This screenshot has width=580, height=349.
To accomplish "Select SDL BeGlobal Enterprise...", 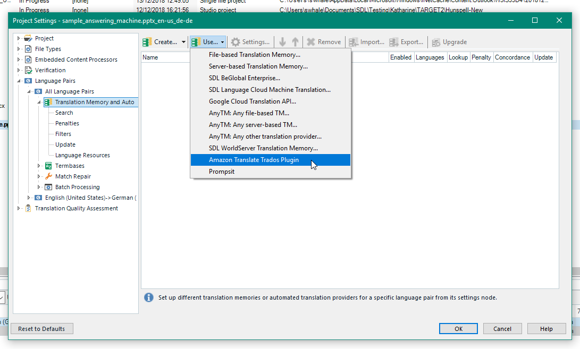I will tap(271, 78).
